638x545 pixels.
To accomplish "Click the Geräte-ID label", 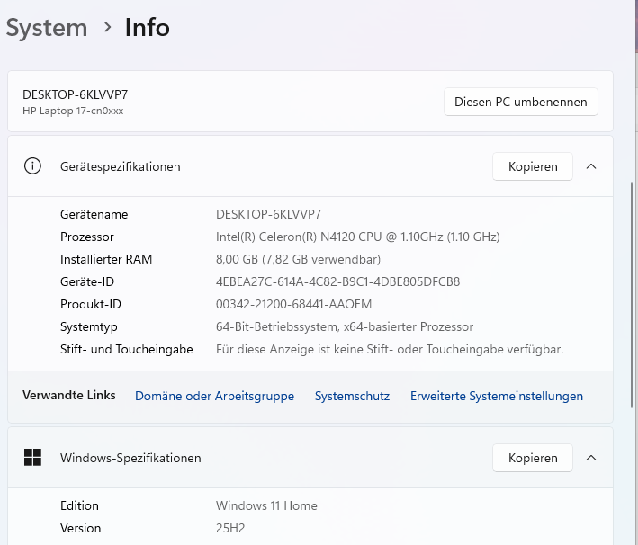I will point(87,281).
